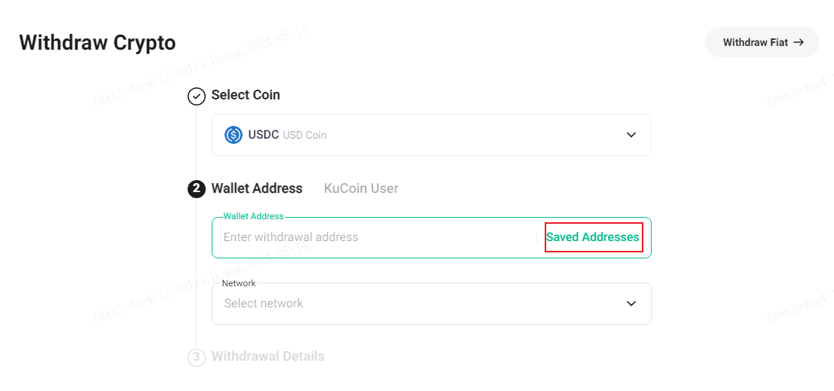Viewport: 834px width, 391px height.
Task: Switch to the KuCoin User tab
Action: [x=361, y=188]
